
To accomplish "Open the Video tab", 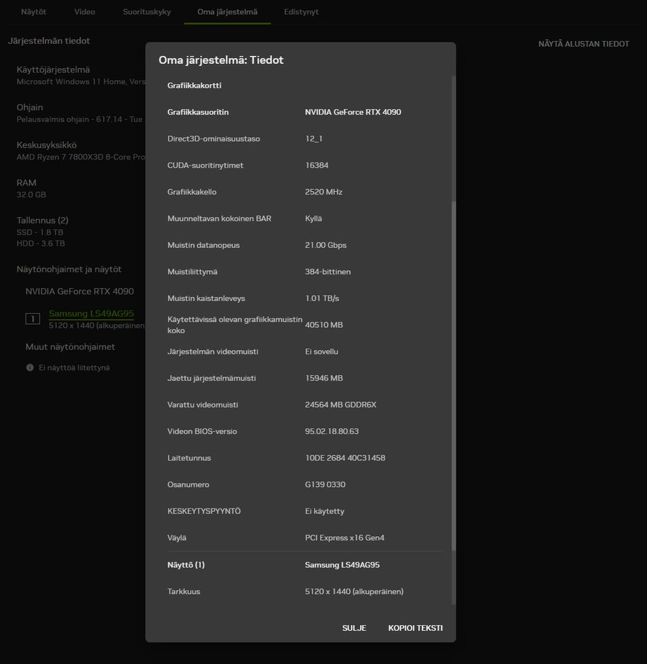I will click(85, 12).
